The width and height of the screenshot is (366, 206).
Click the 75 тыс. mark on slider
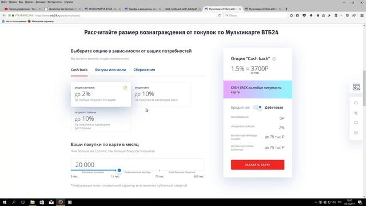click(x=160, y=177)
